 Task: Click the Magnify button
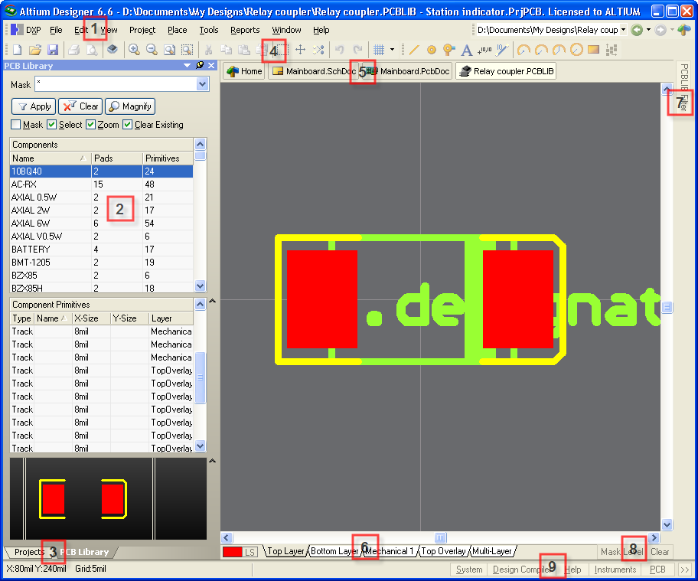129,106
